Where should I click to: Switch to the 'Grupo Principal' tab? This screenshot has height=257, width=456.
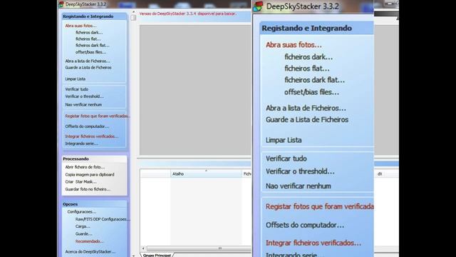click(157, 255)
